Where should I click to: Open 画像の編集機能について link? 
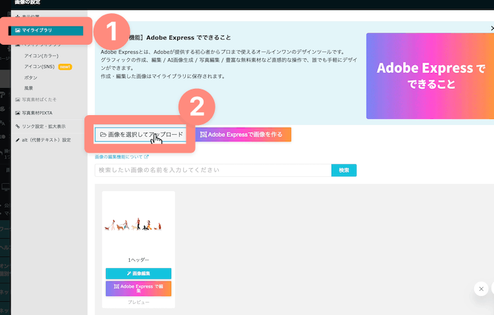tap(122, 157)
